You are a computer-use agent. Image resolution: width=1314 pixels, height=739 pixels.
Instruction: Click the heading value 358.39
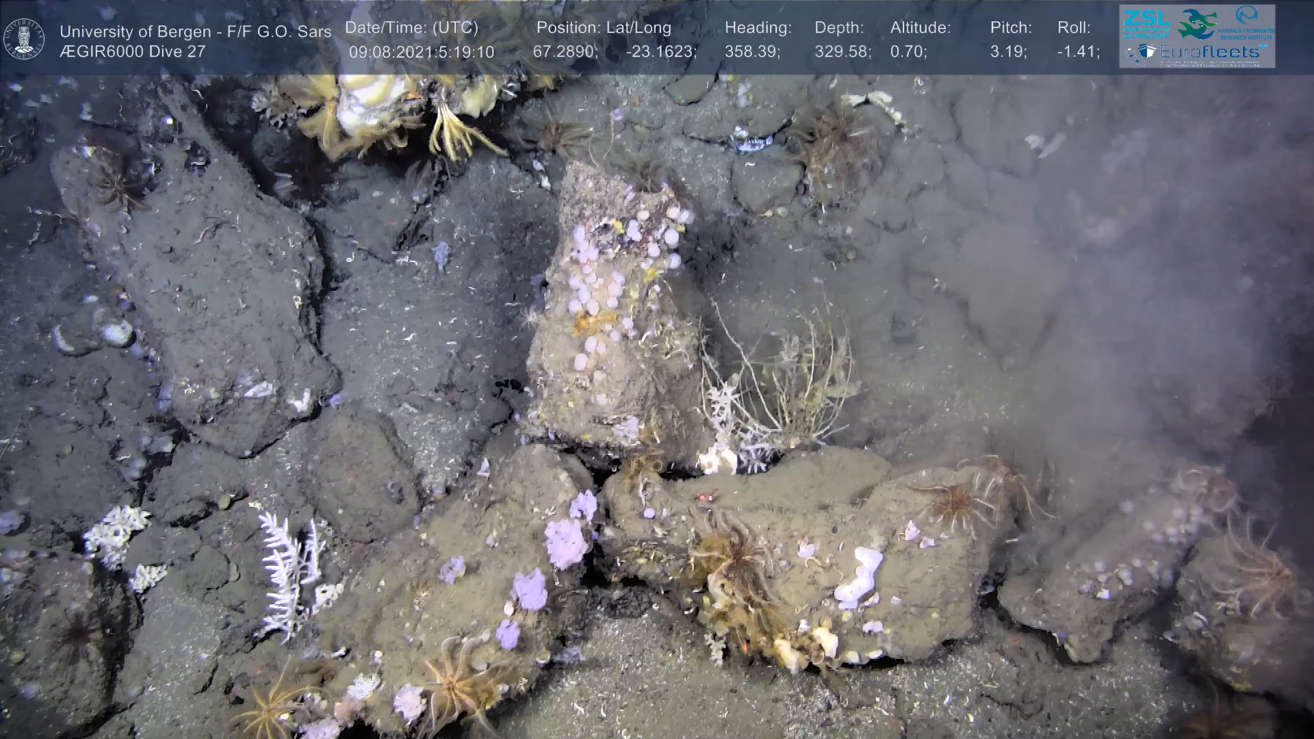tap(752, 52)
